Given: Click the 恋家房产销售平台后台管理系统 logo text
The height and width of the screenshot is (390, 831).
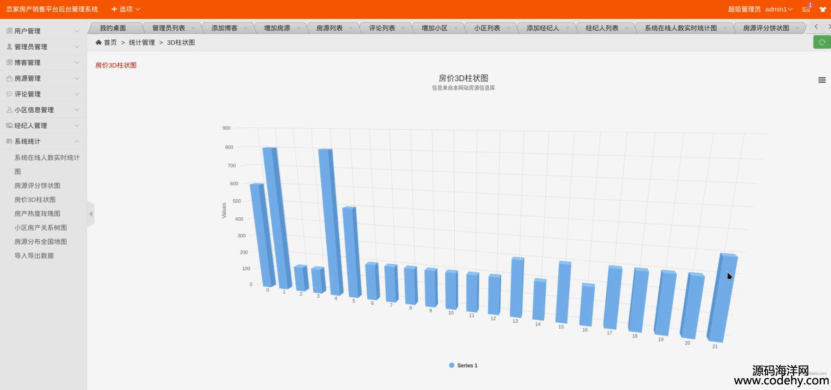Looking at the screenshot, I should (x=52, y=9).
